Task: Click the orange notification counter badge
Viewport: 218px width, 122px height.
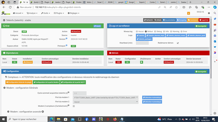Action: click(189, 13)
